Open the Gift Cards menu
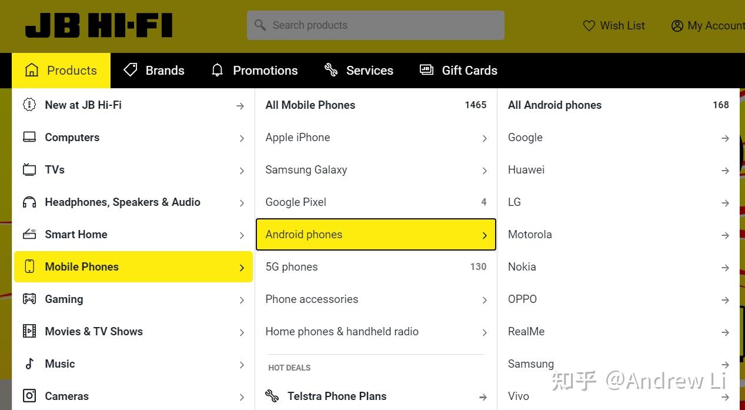This screenshot has height=410, width=745. pos(459,71)
